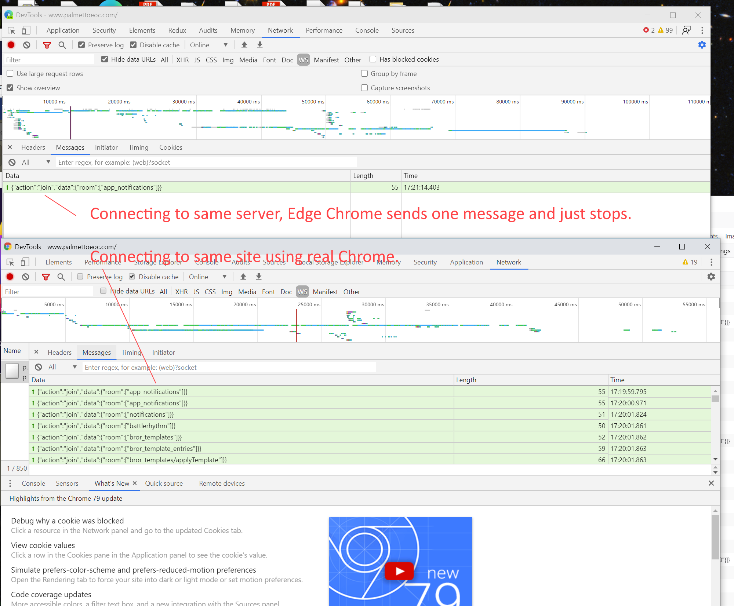Click the Manifest filter button
Viewport: 734px width, 606px height.
click(326, 59)
